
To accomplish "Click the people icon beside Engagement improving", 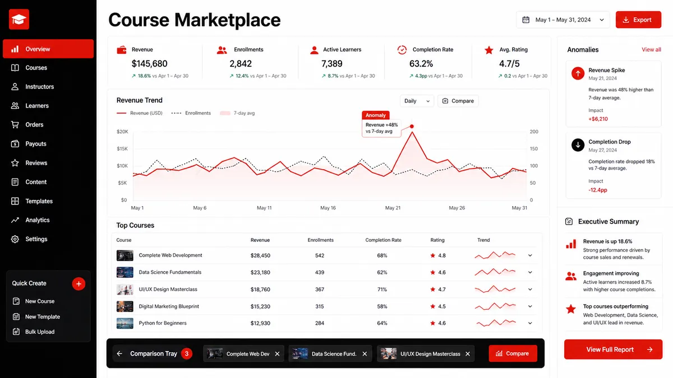I will (x=571, y=276).
